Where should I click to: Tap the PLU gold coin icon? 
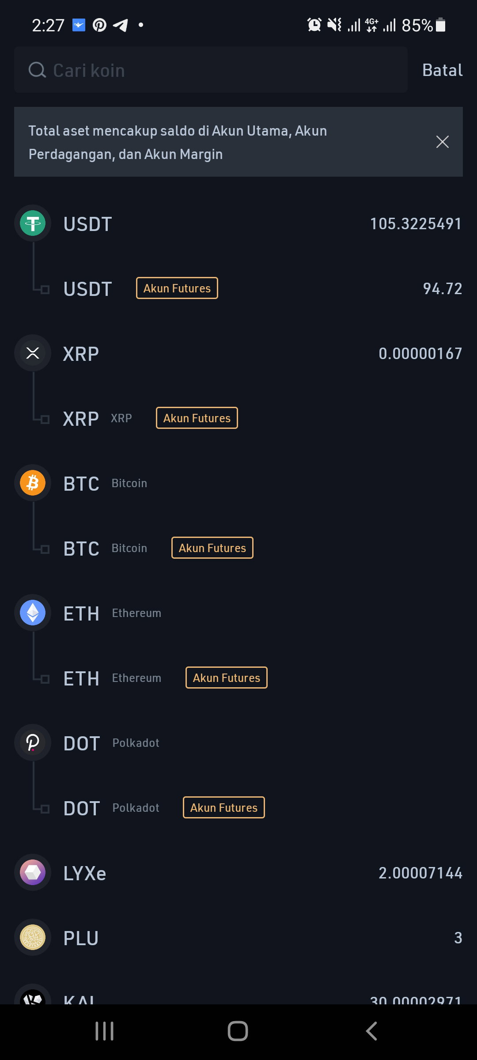[x=33, y=937]
